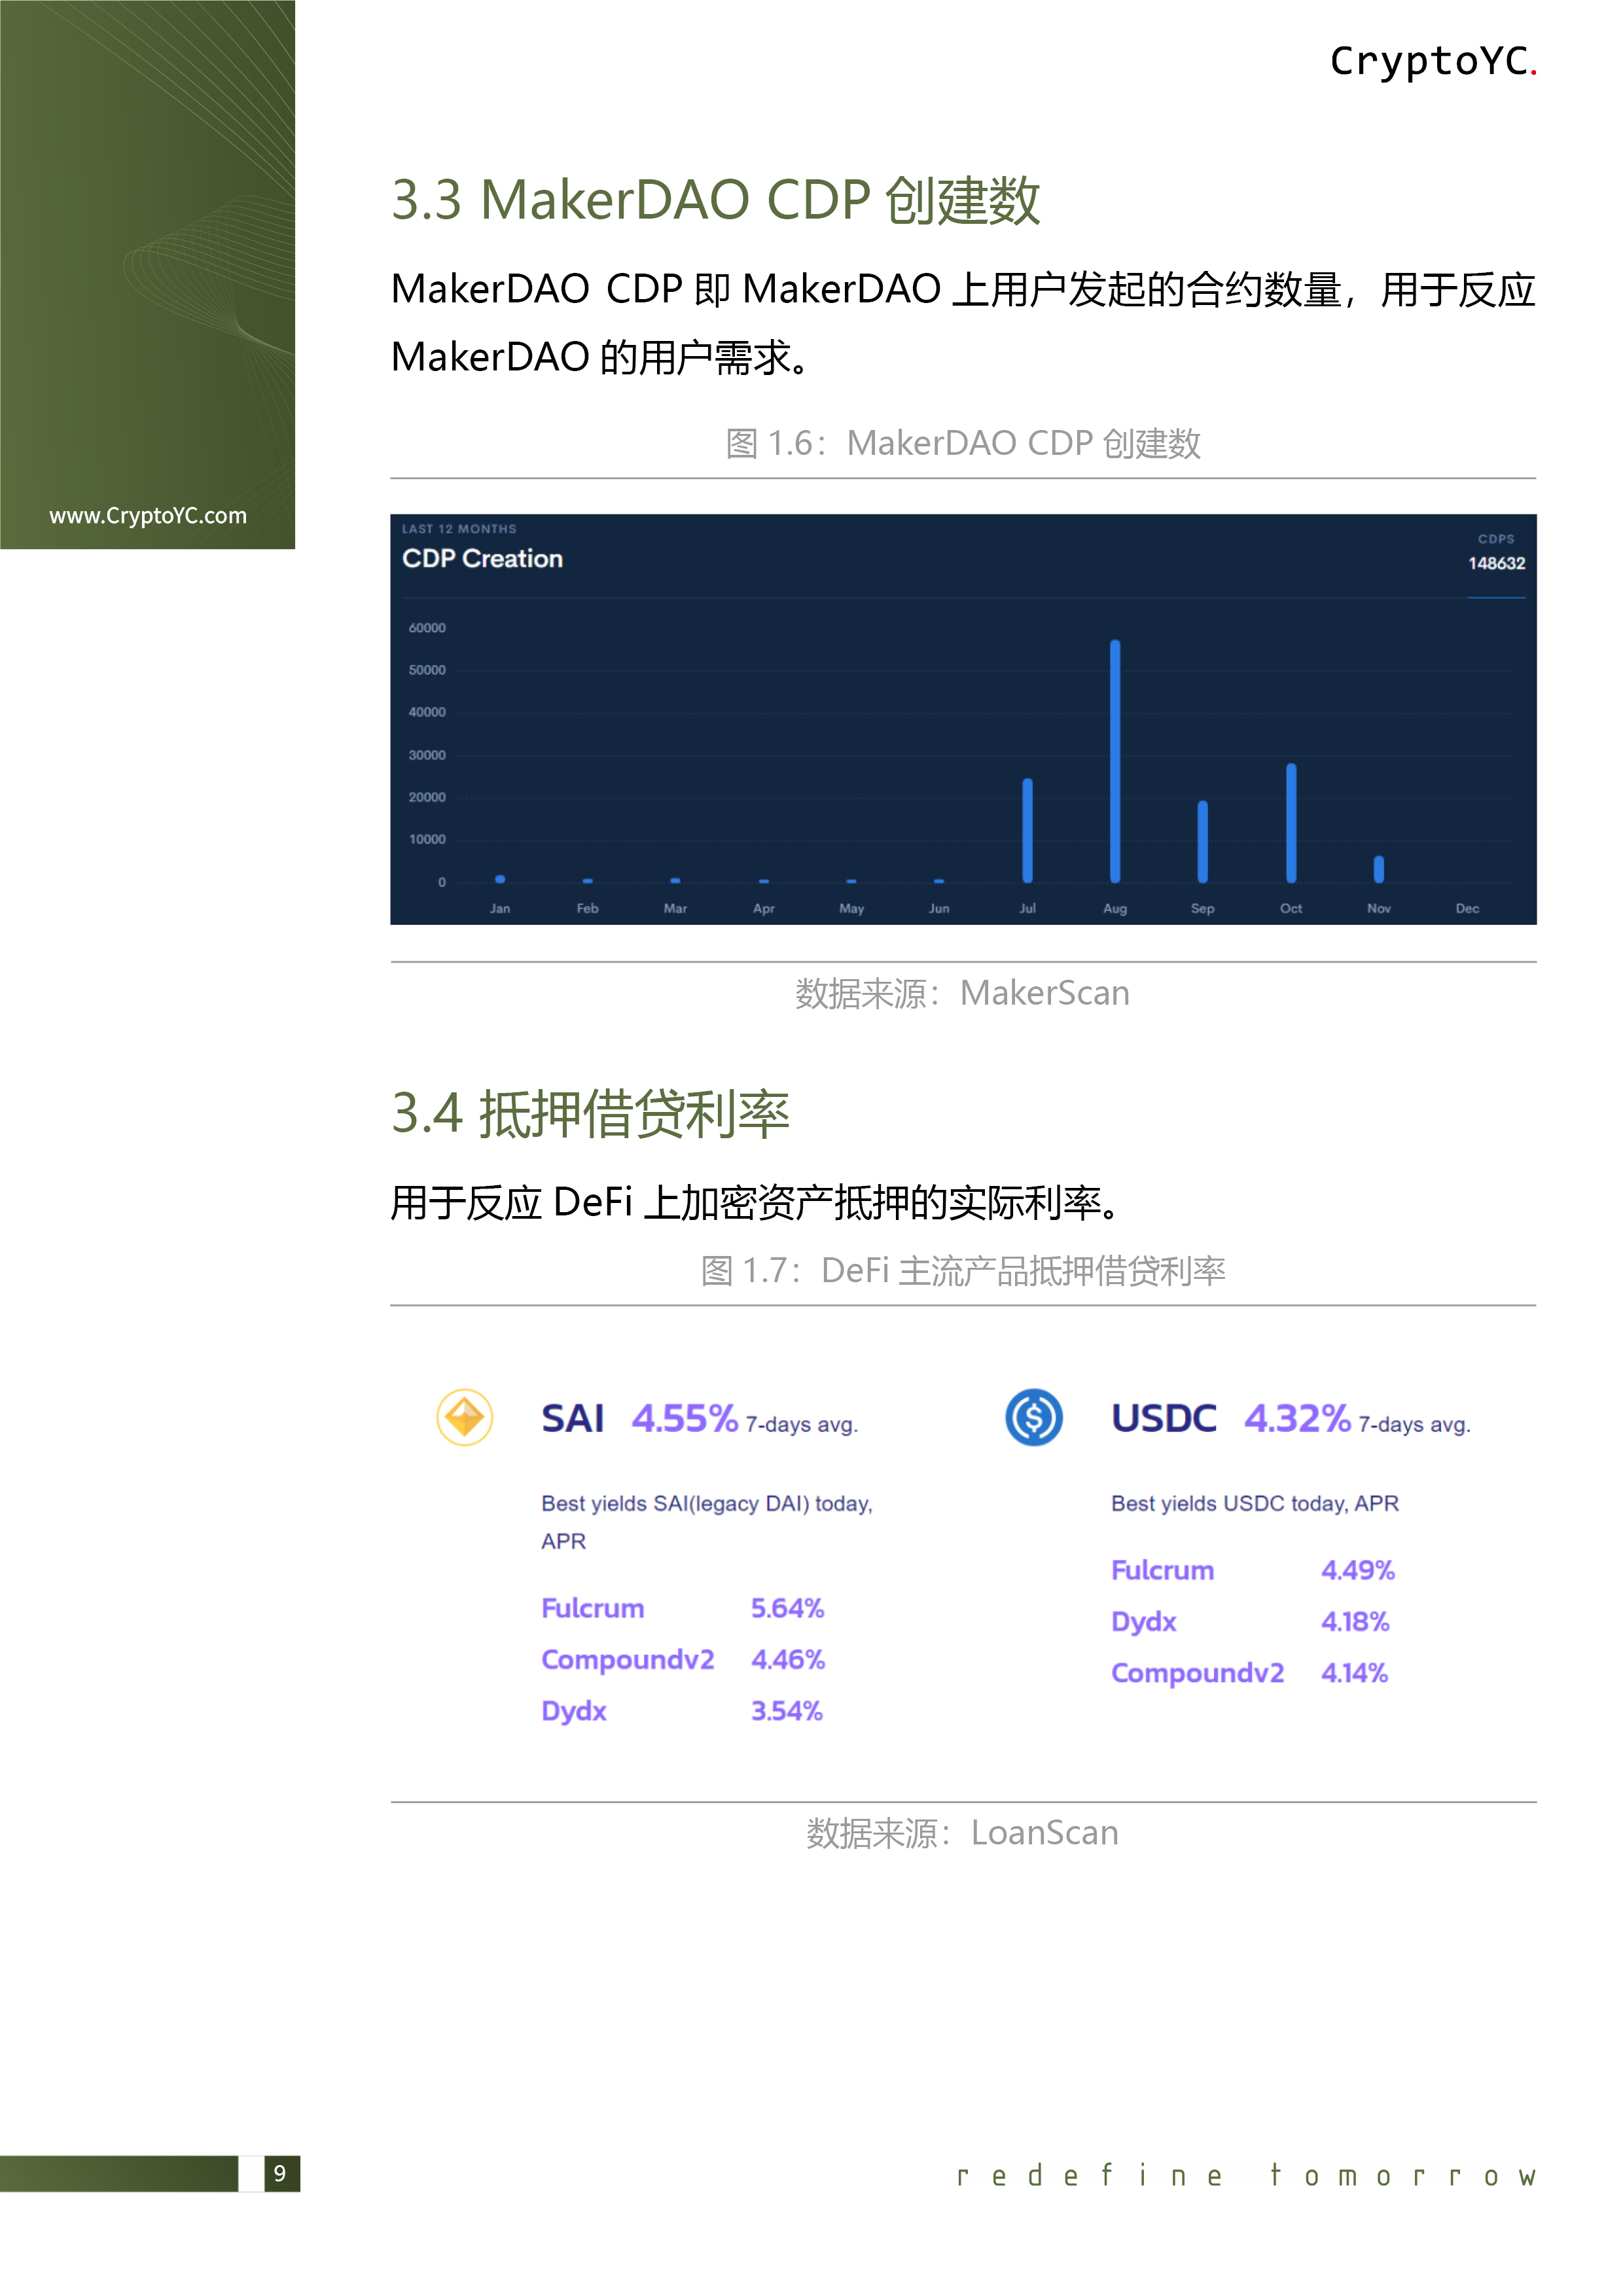Click the '数据来源：MakerScan' source note
This screenshot has width=1623, height=2296.
(962, 993)
